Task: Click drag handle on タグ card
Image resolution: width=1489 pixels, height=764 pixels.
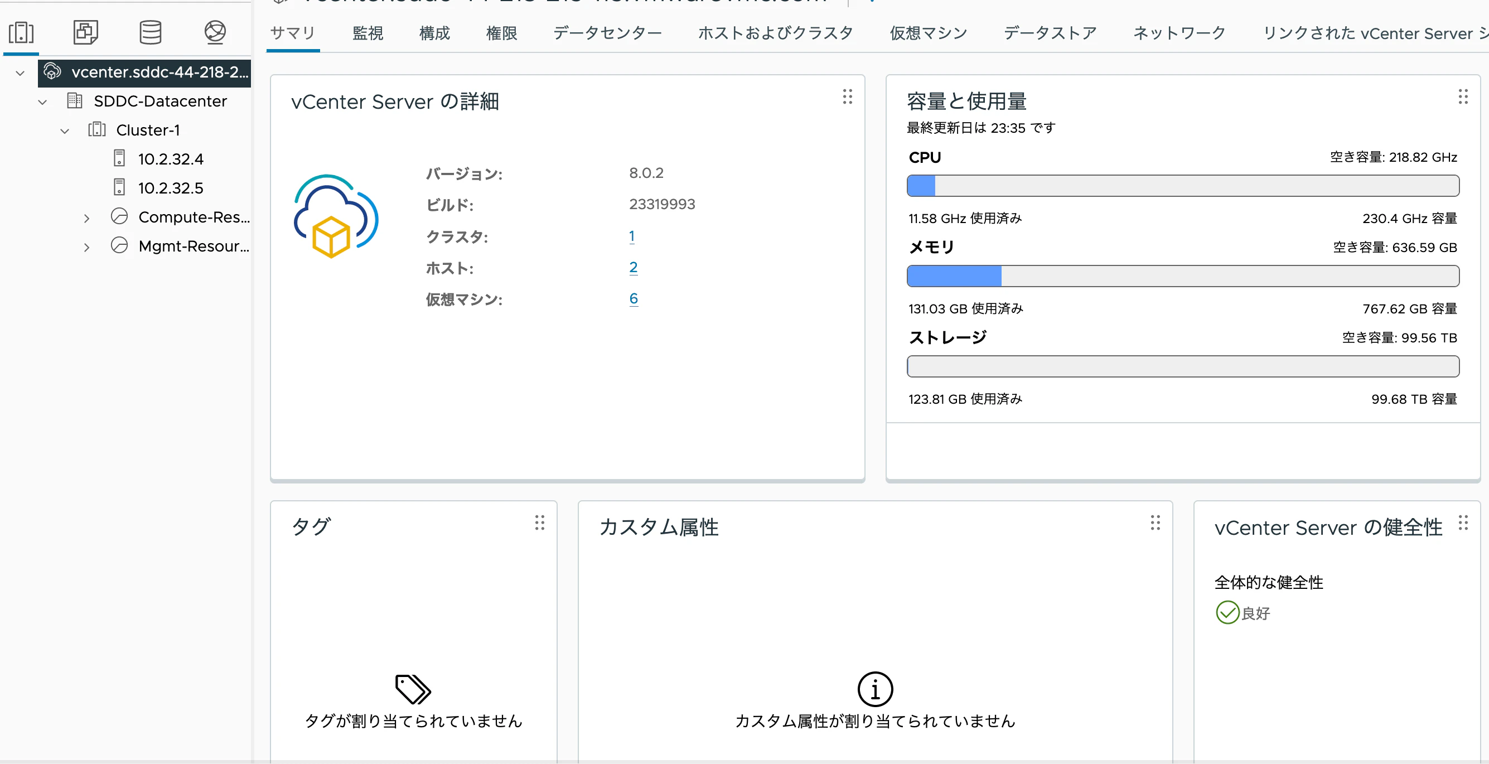Action: pos(539,523)
